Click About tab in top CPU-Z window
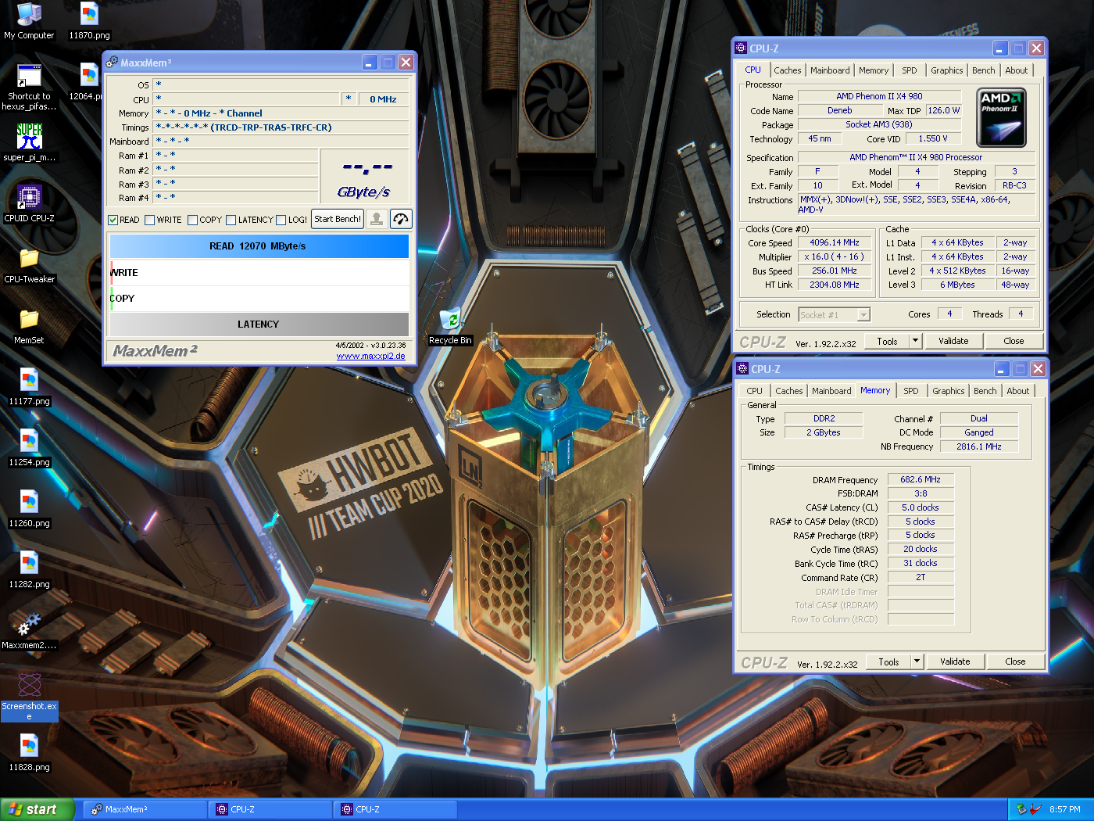 [x=1017, y=70]
